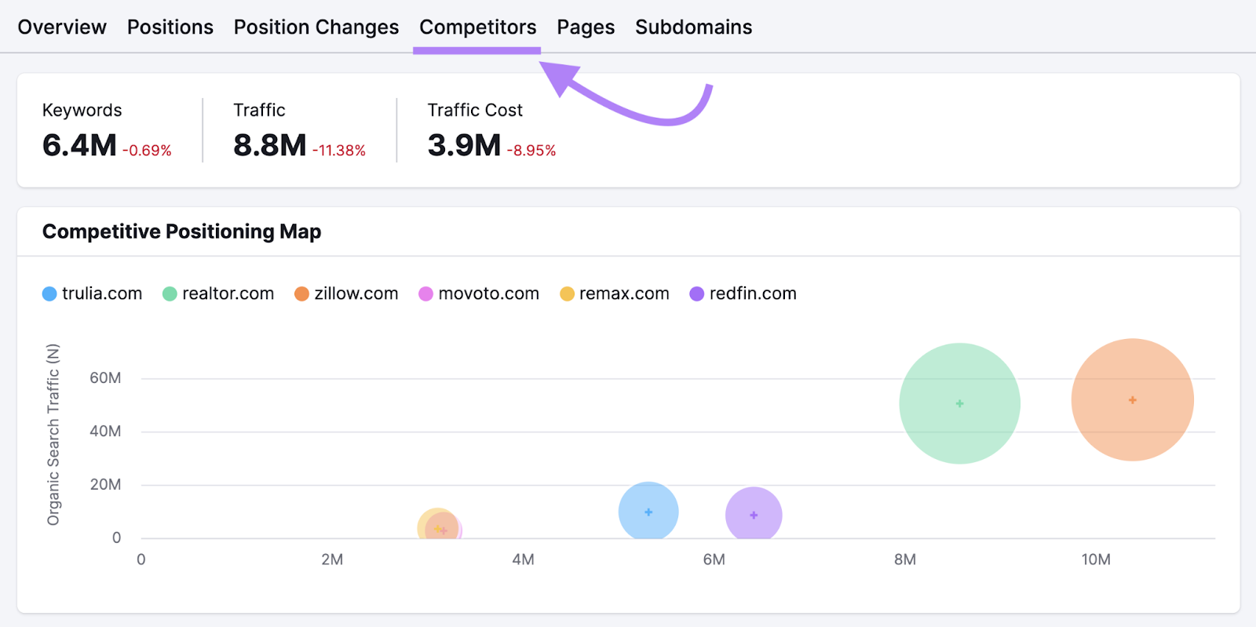The width and height of the screenshot is (1256, 627).
Task: Toggle realtor.com legend dot
Action: pyautogui.click(x=170, y=293)
